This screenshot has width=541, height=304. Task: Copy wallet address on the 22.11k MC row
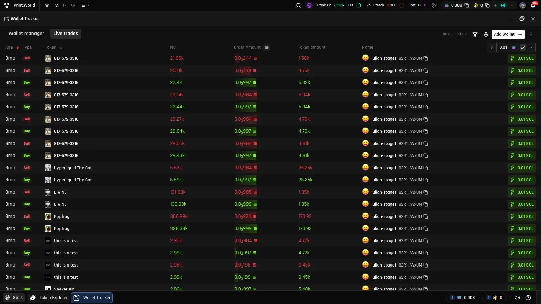point(426,71)
